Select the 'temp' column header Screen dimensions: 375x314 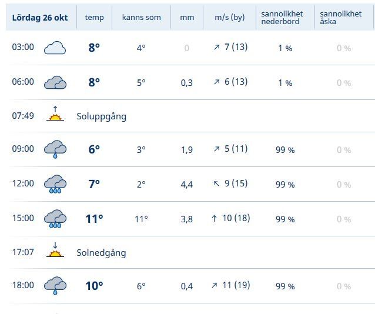tap(94, 18)
